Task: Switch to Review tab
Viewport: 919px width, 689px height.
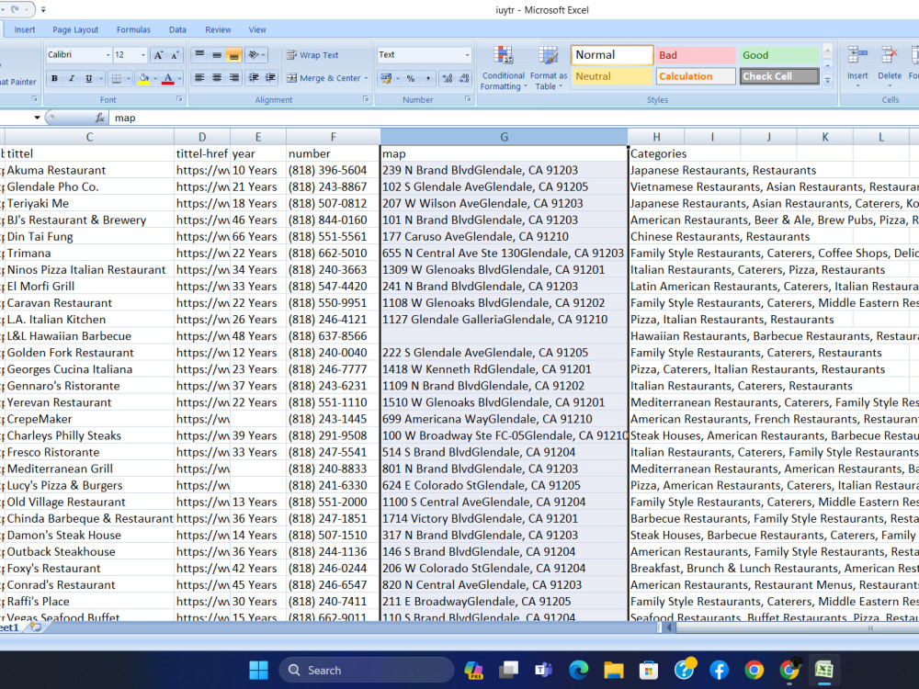Action: (218, 30)
